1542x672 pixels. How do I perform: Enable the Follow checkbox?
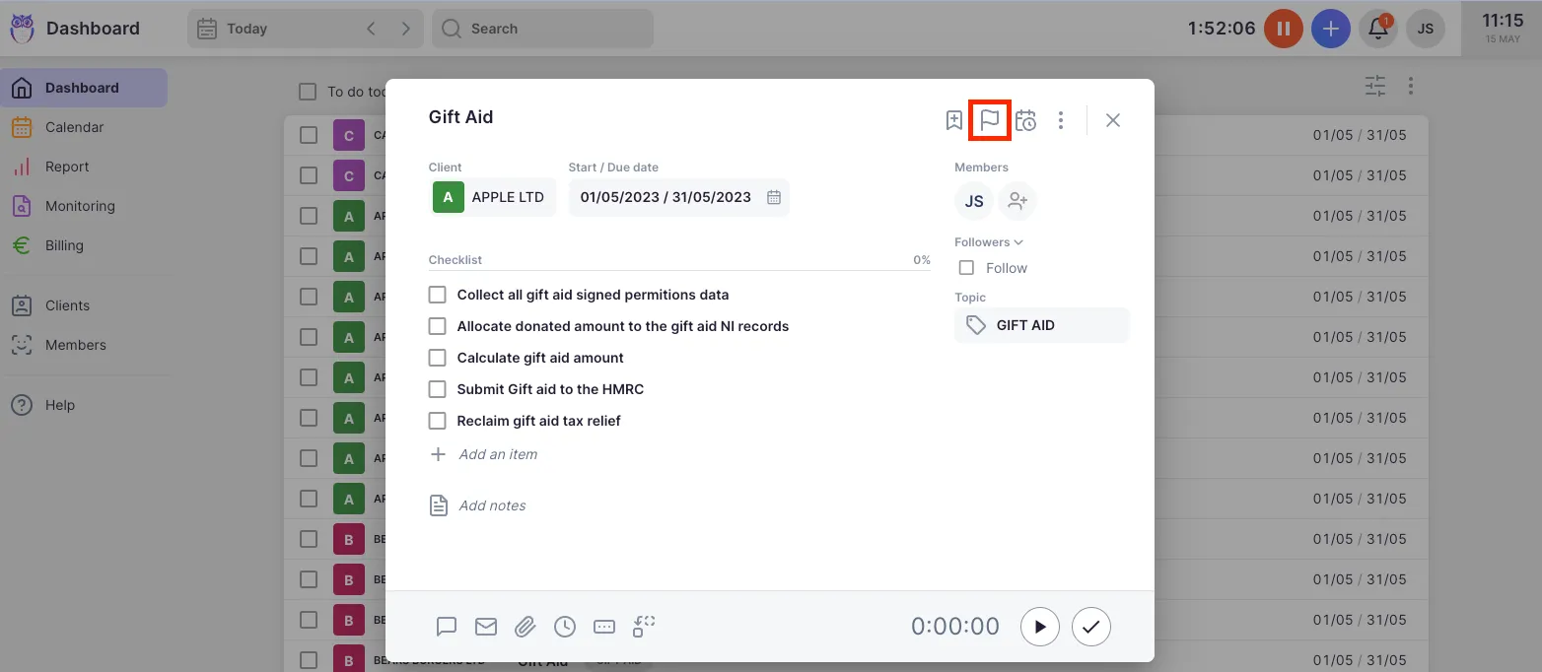pyautogui.click(x=967, y=268)
